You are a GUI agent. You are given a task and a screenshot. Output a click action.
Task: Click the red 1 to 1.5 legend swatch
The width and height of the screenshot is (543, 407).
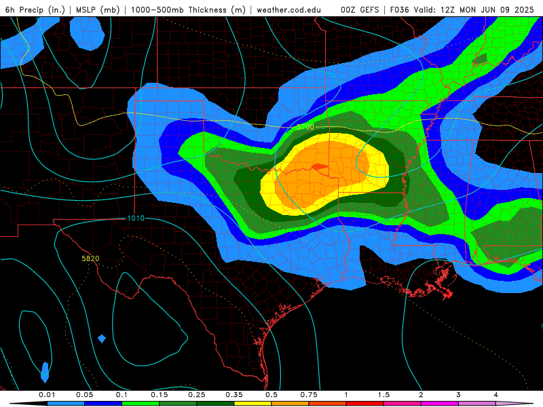coord(365,404)
